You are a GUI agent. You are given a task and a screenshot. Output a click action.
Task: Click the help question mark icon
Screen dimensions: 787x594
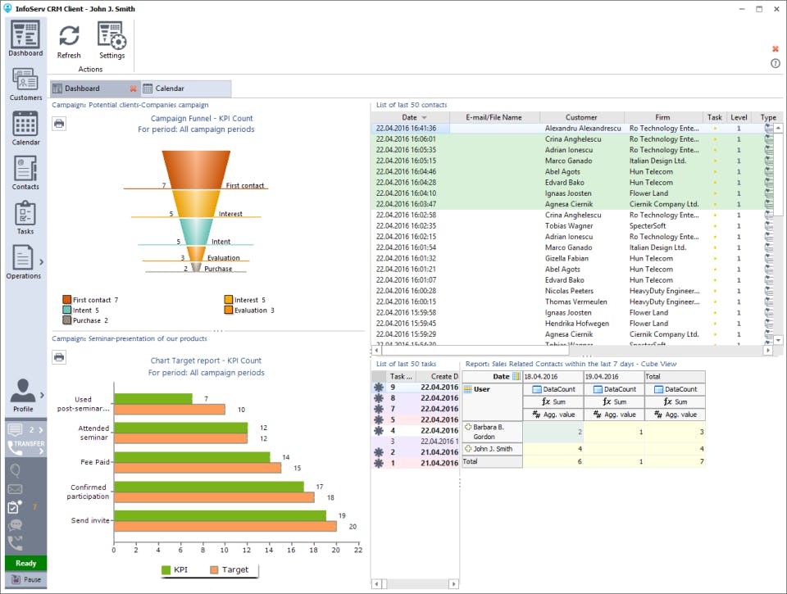[776, 63]
